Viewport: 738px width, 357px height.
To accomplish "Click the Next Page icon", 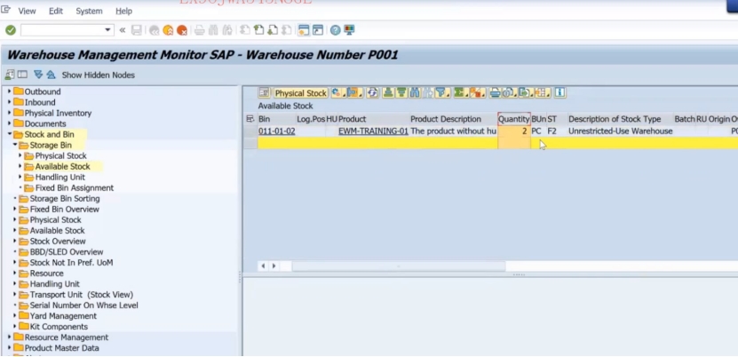I will click(273, 30).
